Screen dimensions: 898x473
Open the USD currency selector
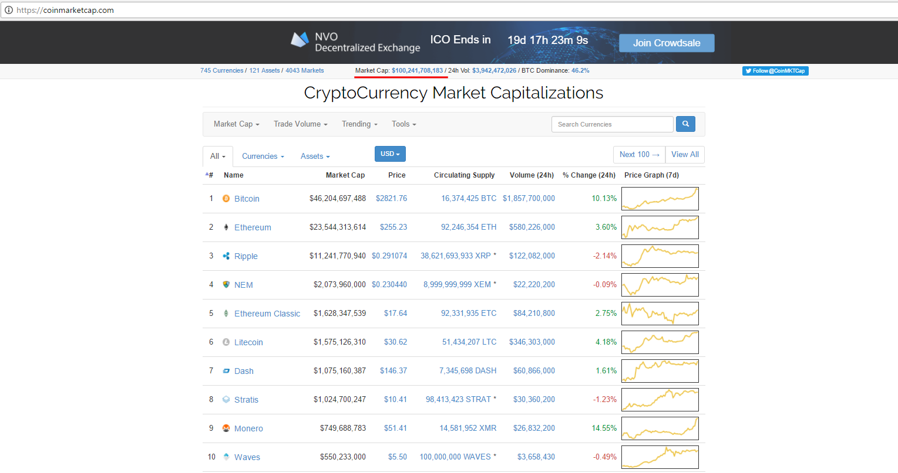tap(390, 154)
